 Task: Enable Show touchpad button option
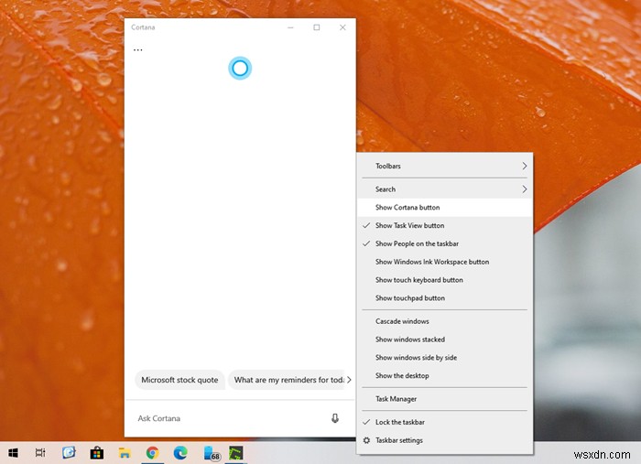445,298
